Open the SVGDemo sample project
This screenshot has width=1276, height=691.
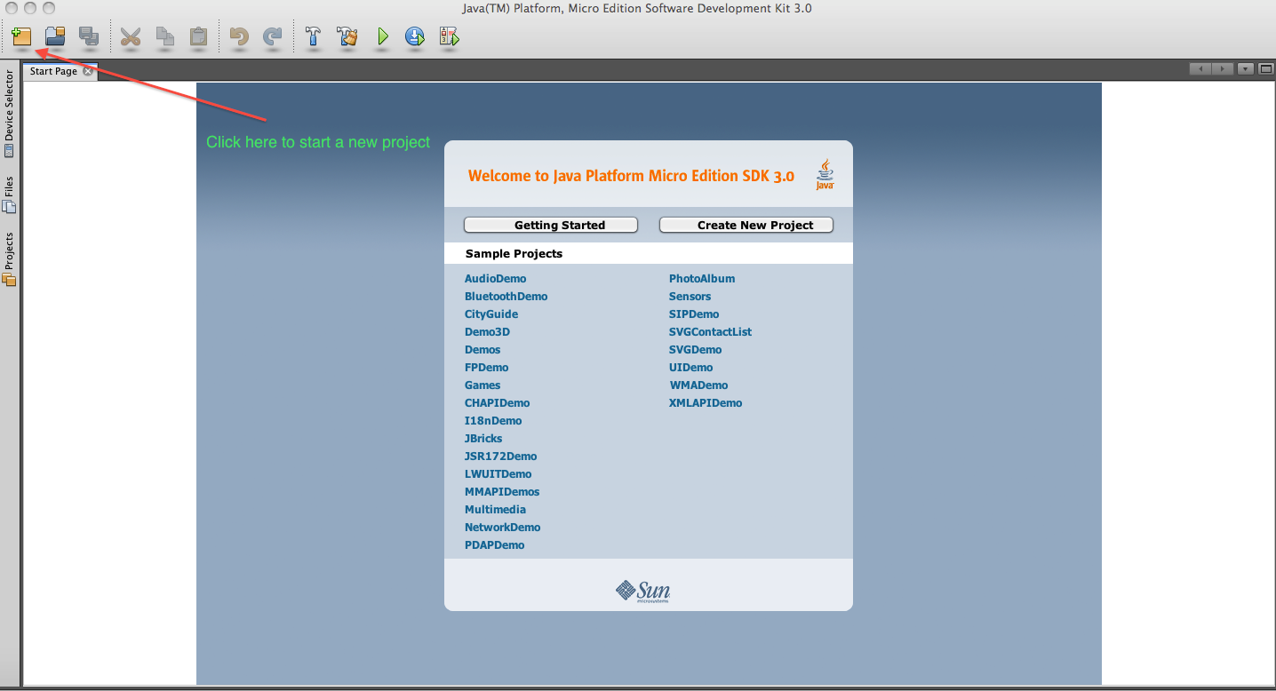pos(695,349)
